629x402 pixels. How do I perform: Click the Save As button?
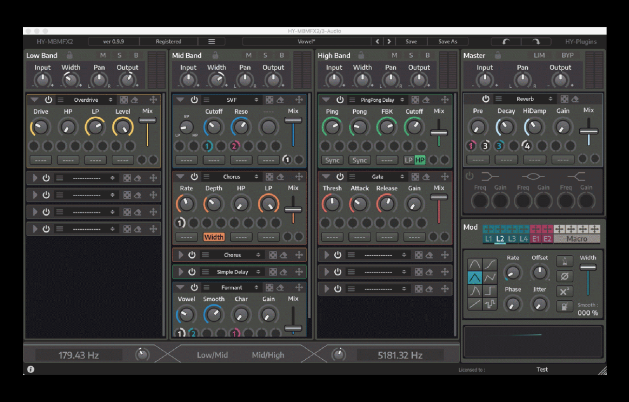[x=448, y=42]
